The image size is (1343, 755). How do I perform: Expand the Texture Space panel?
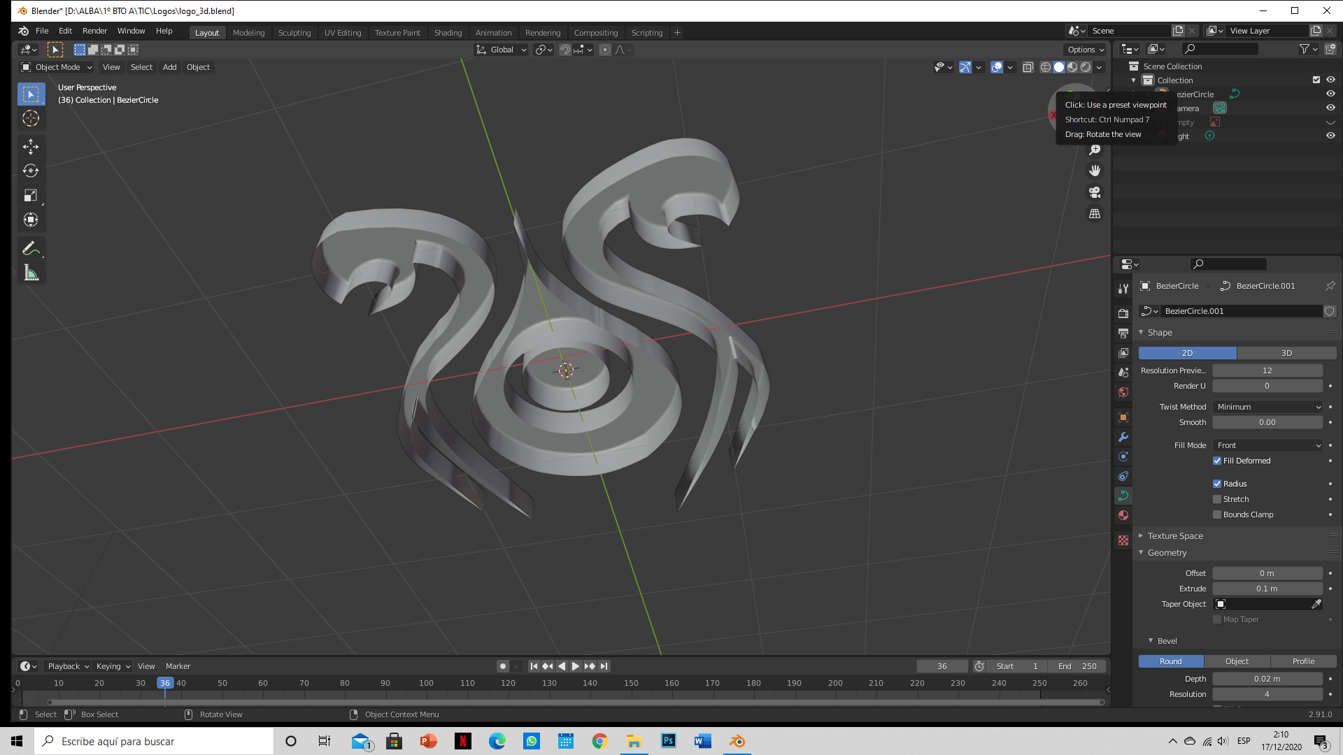click(x=1175, y=536)
